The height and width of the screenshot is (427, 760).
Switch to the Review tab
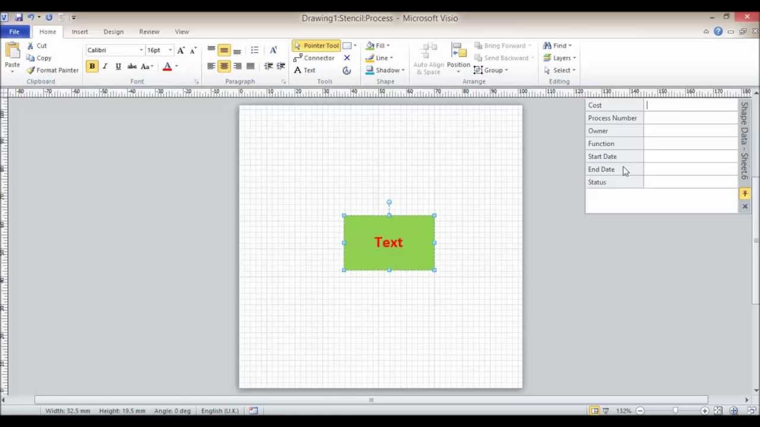(149, 31)
